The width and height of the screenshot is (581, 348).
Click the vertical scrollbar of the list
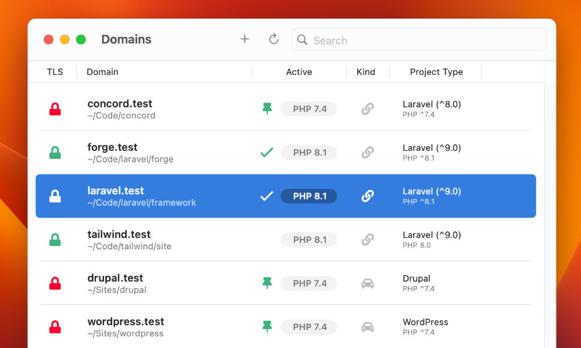coord(550,215)
